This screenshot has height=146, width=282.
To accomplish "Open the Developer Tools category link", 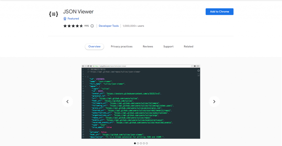I will (109, 26).
